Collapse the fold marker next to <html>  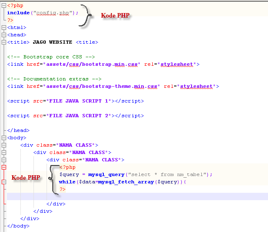(4, 27)
